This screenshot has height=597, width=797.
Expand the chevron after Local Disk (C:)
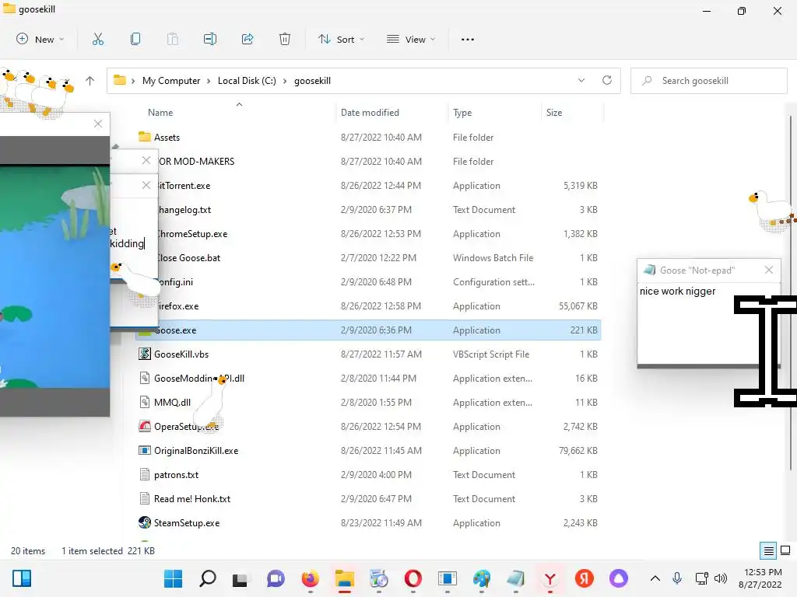pyautogui.click(x=285, y=81)
